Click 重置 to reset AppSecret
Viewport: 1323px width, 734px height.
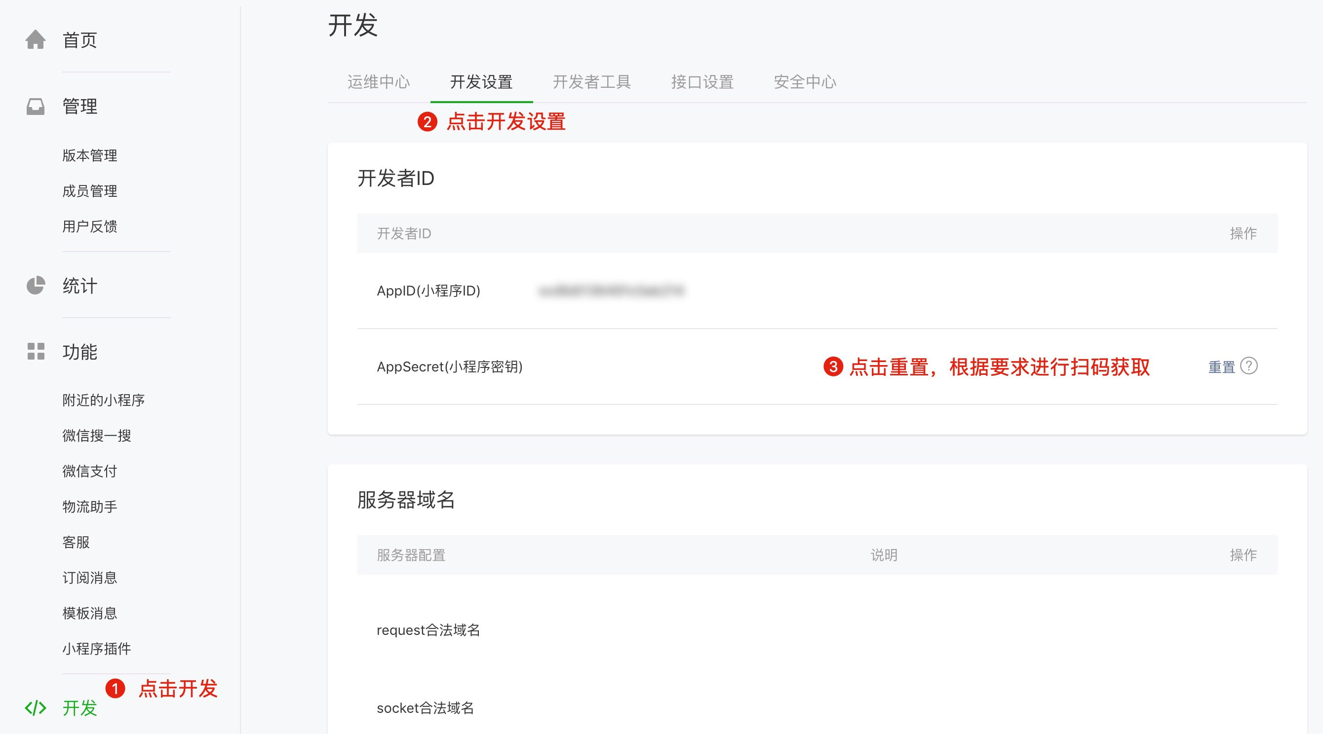point(1221,367)
